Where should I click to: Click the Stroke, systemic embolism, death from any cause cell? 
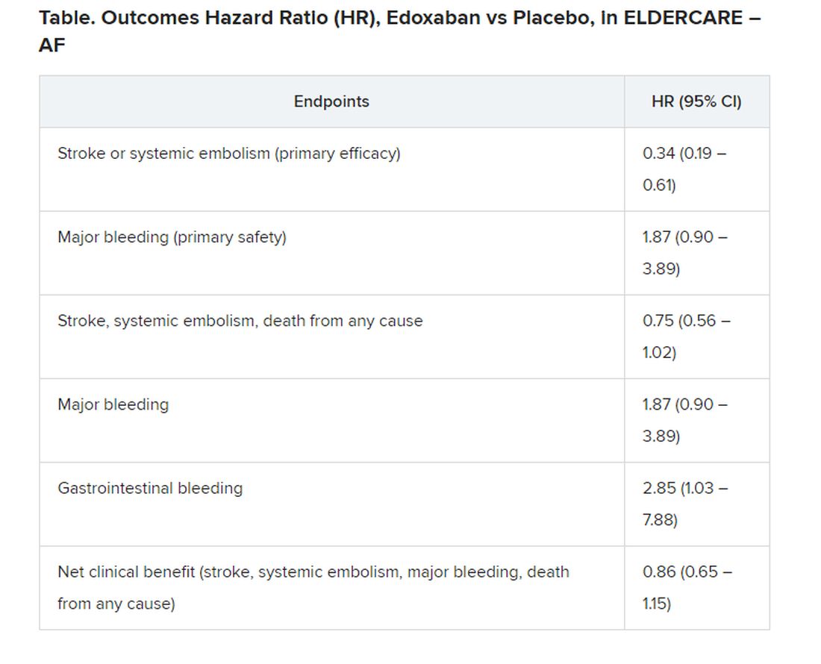[x=240, y=321]
